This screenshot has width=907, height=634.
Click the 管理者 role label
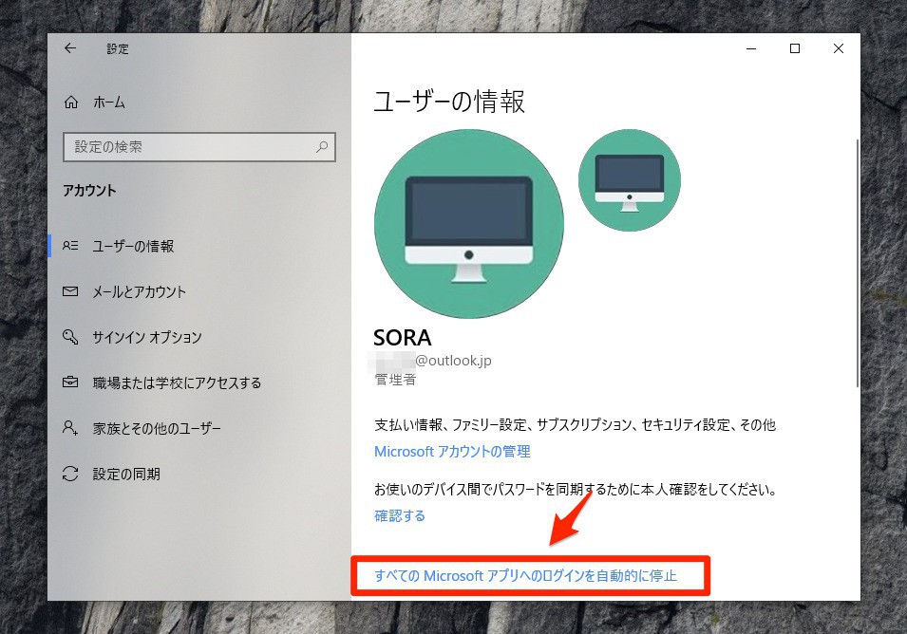[x=395, y=380]
